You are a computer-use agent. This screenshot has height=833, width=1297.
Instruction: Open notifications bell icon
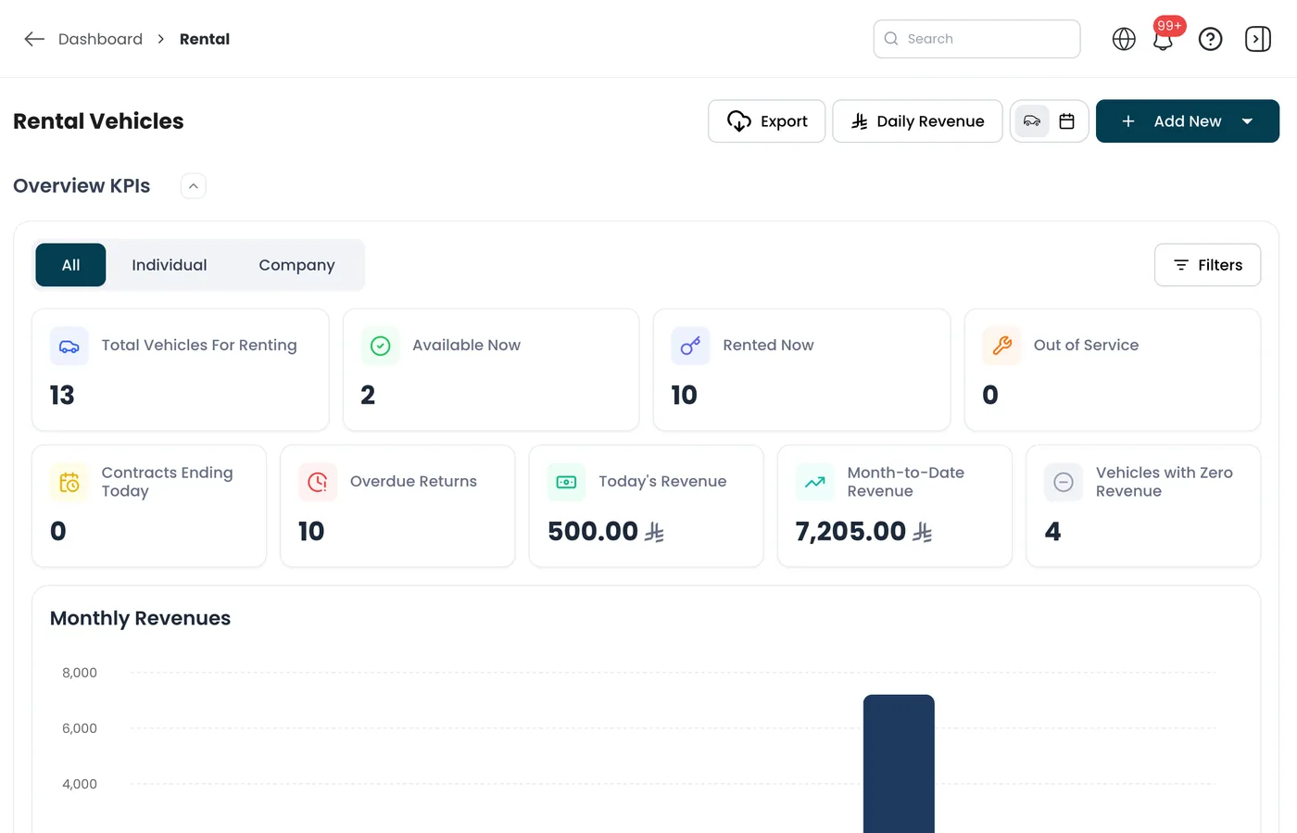[1164, 40]
